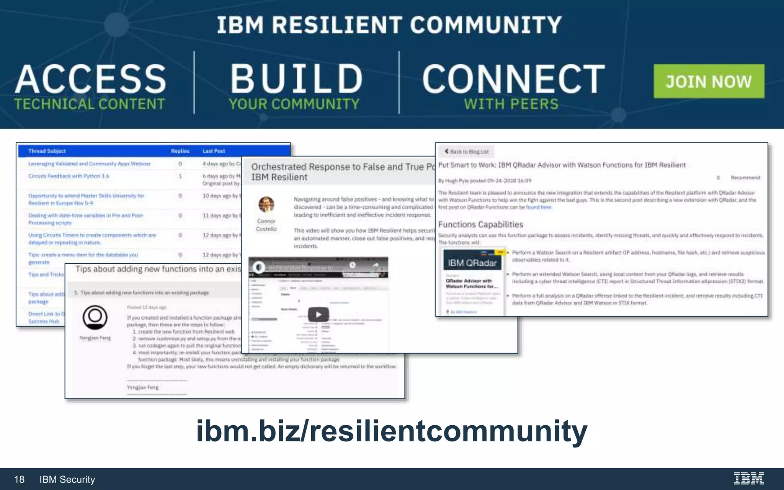Sort by Replies column header
This screenshot has height=490, width=784.
click(180, 151)
